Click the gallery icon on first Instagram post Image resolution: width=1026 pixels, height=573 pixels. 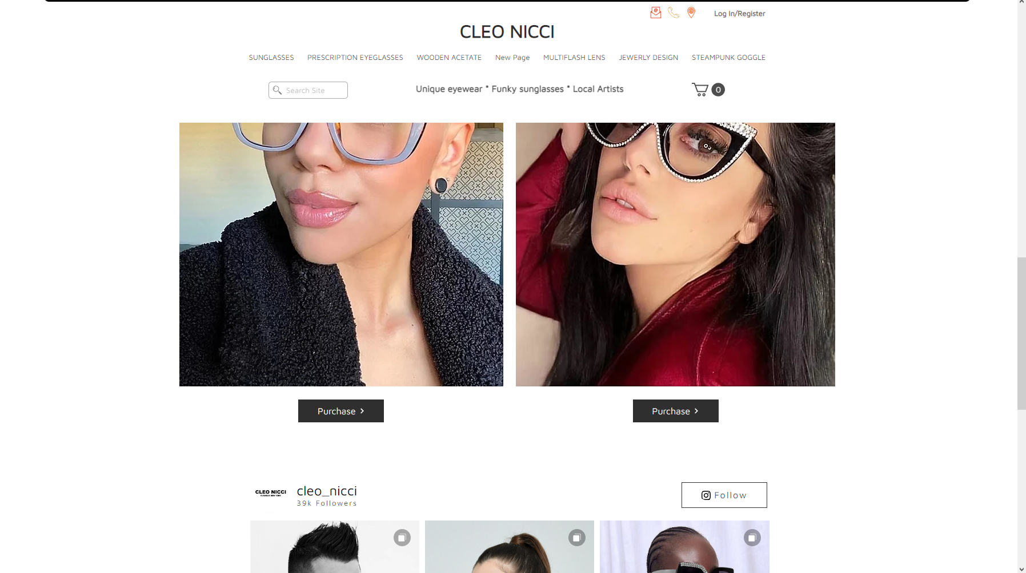click(402, 538)
